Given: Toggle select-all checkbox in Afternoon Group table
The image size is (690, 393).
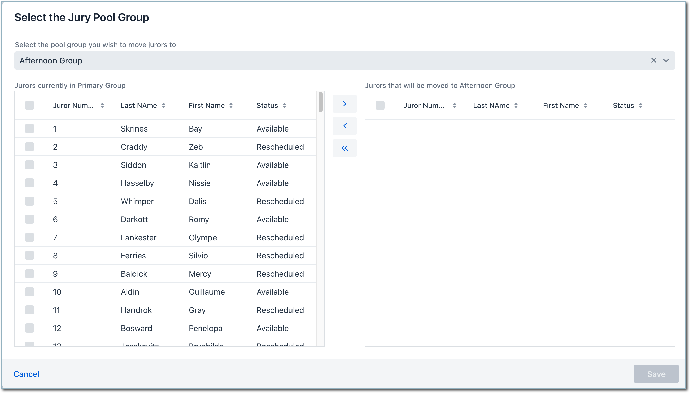Looking at the screenshot, I should point(380,105).
